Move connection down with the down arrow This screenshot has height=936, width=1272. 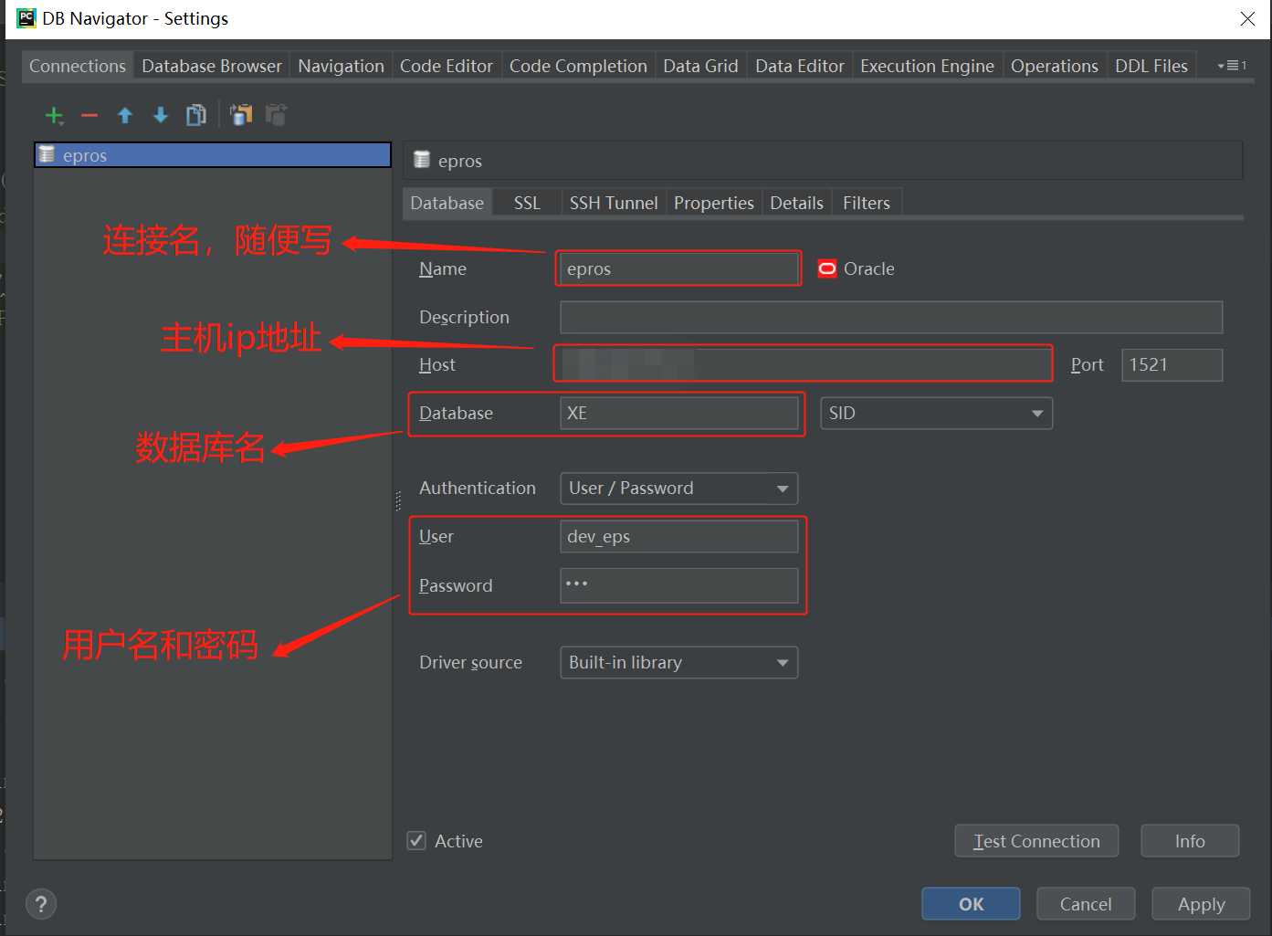tap(161, 115)
